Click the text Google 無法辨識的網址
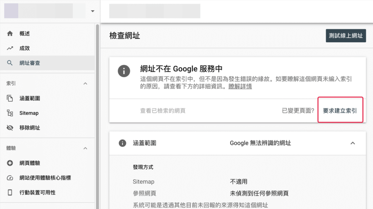The image size is (373, 209). click(x=260, y=143)
